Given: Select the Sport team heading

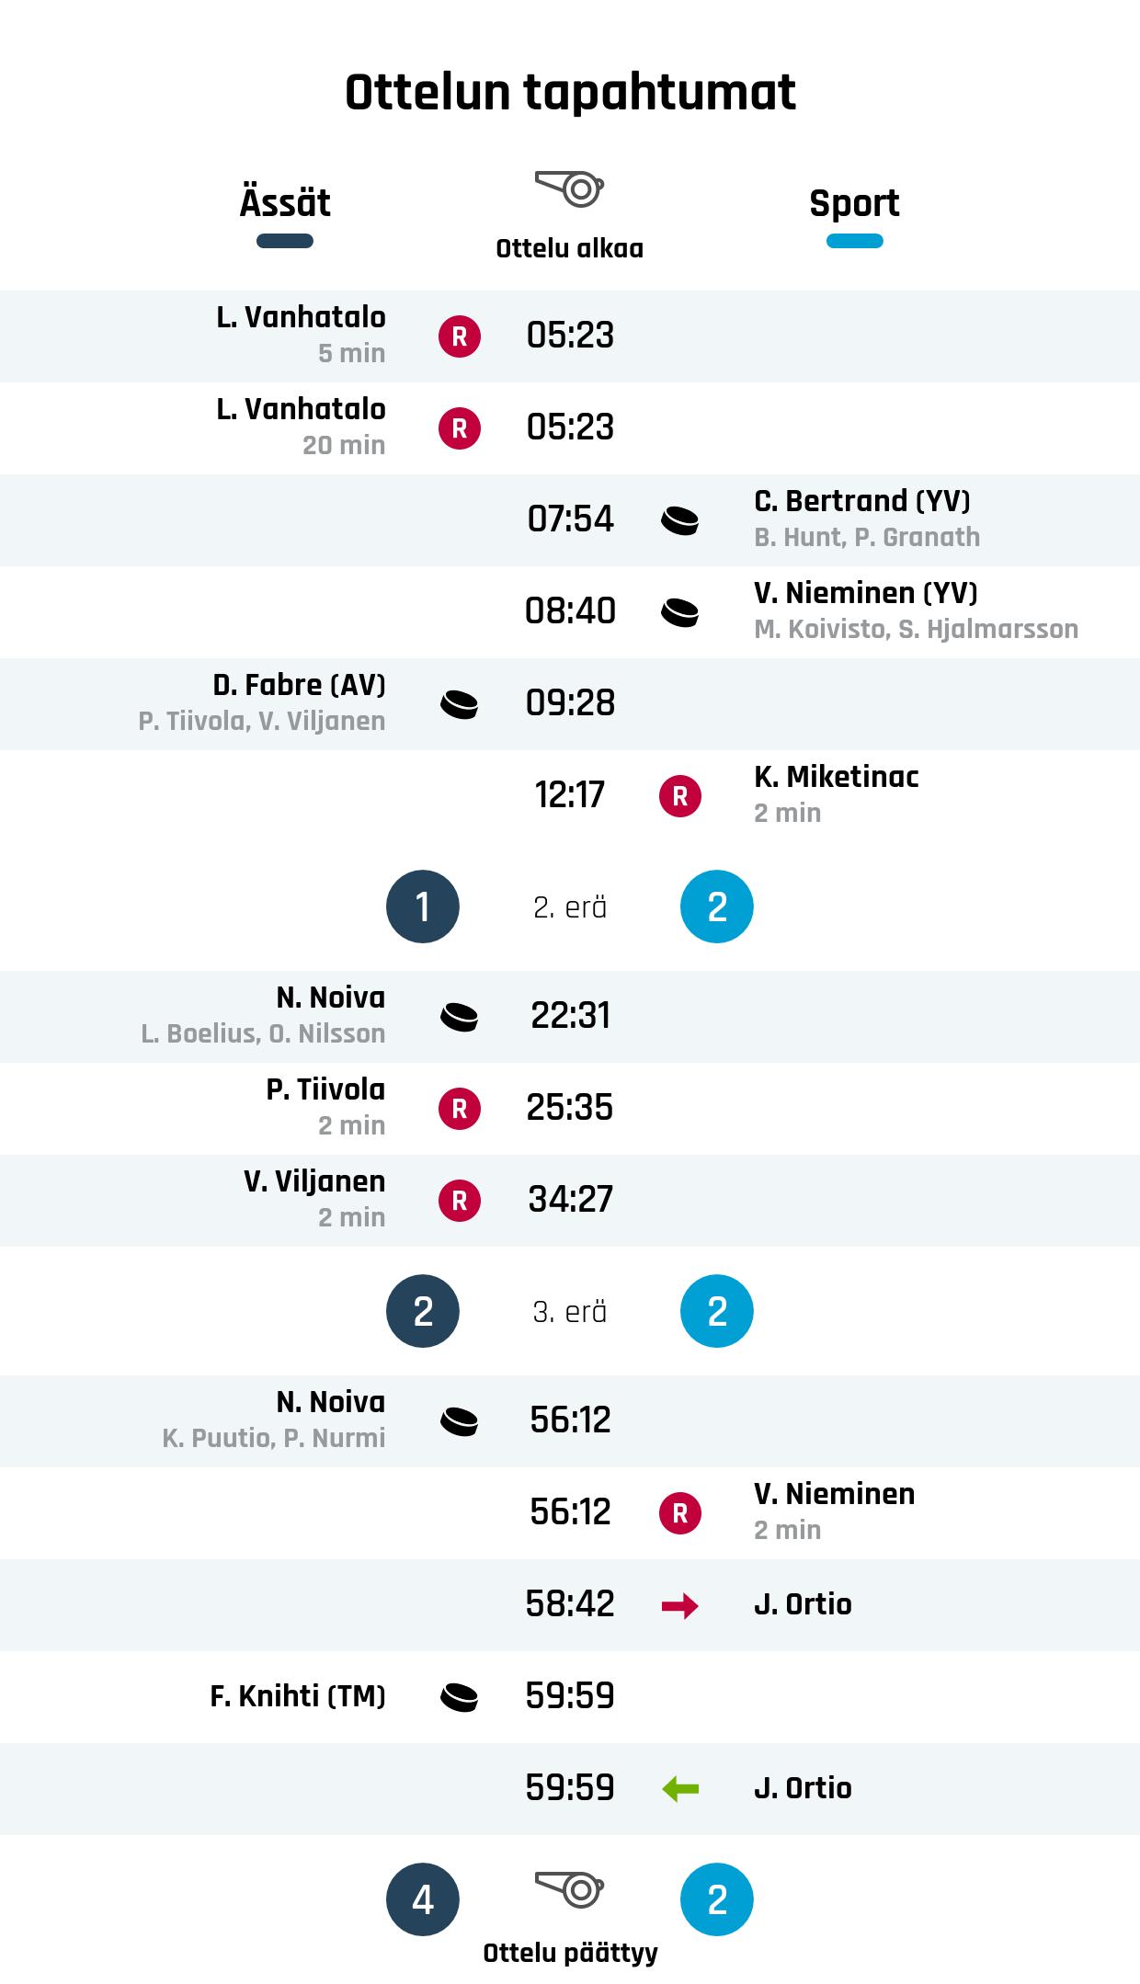Looking at the screenshot, I should pos(854,203).
